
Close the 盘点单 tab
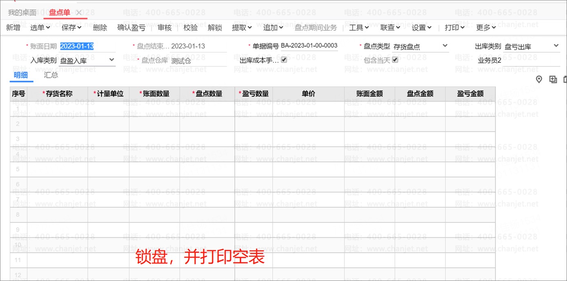[x=79, y=13]
